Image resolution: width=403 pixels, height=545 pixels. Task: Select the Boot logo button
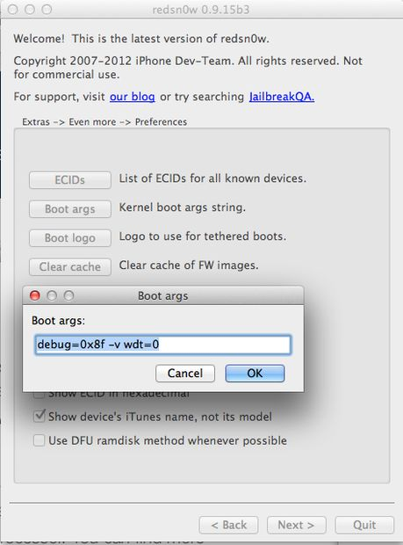tap(70, 238)
